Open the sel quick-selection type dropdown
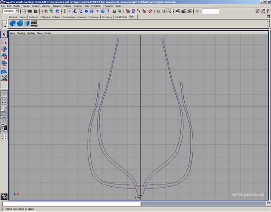The width and height of the screenshot is (271, 212). pyautogui.click(x=198, y=11)
